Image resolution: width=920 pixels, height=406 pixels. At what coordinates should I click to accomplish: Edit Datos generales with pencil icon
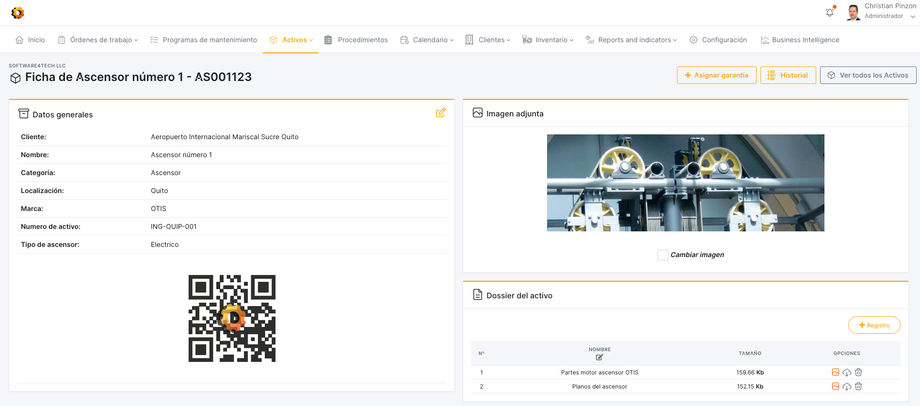[440, 113]
